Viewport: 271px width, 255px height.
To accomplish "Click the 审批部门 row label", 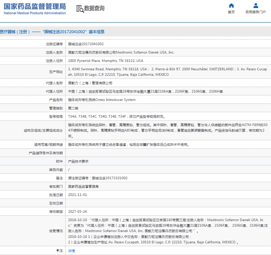I will point(56,187).
